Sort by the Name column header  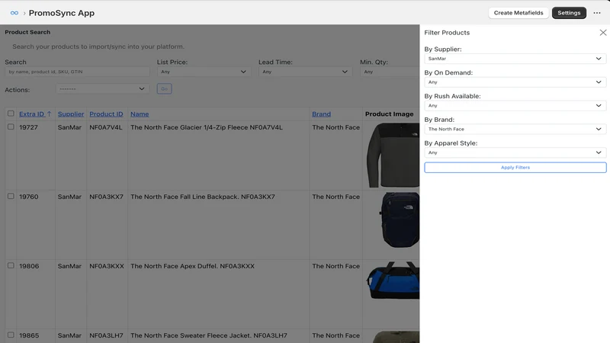[140, 114]
